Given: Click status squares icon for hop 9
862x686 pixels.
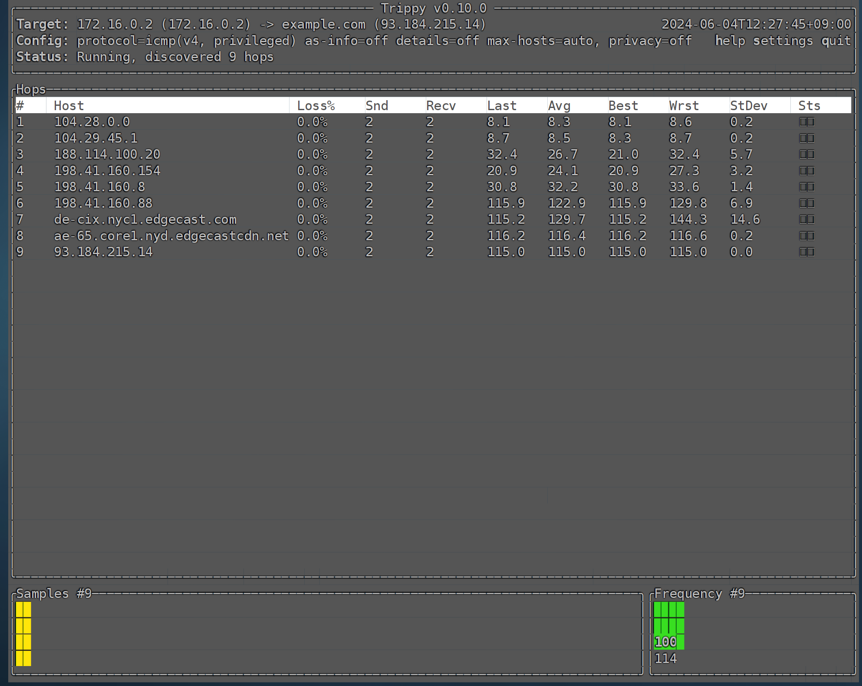Looking at the screenshot, I should point(806,252).
